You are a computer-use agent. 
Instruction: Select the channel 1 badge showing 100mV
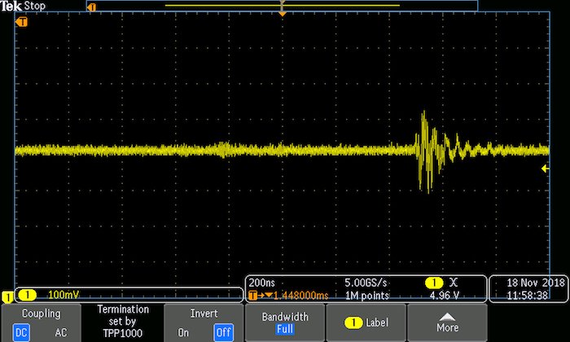(29, 294)
